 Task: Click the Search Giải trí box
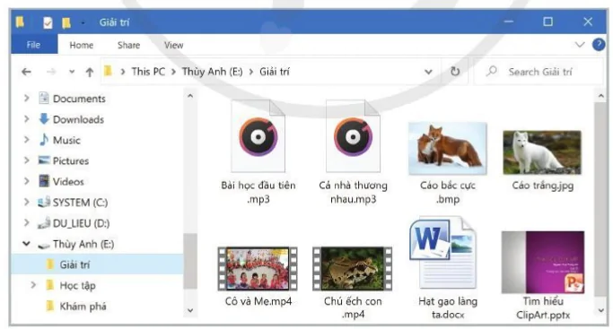click(539, 72)
